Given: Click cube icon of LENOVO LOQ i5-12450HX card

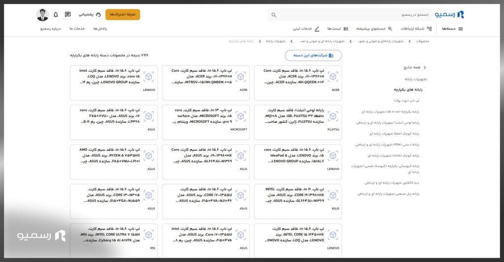Looking at the screenshot, I should (333, 234).
